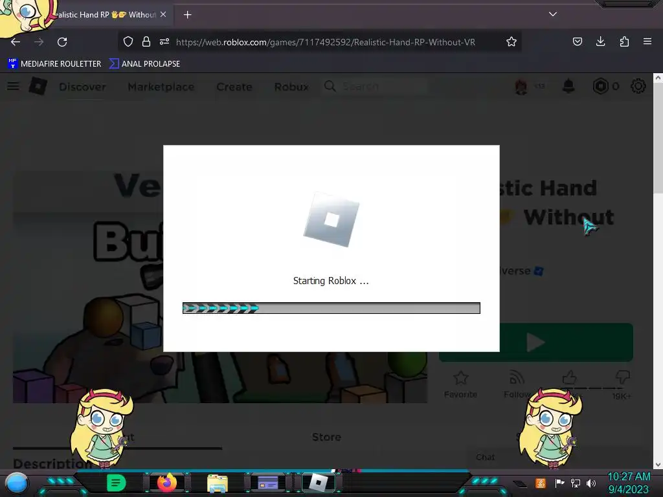Viewport: 663px width, 497px height.
Task: Switch to the Store tab
Action: [x=326, y=437]
